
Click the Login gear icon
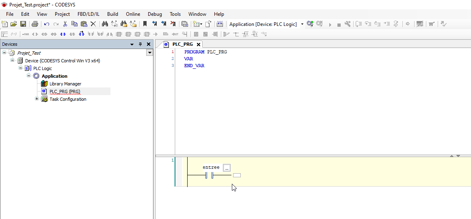coord(310,24)
